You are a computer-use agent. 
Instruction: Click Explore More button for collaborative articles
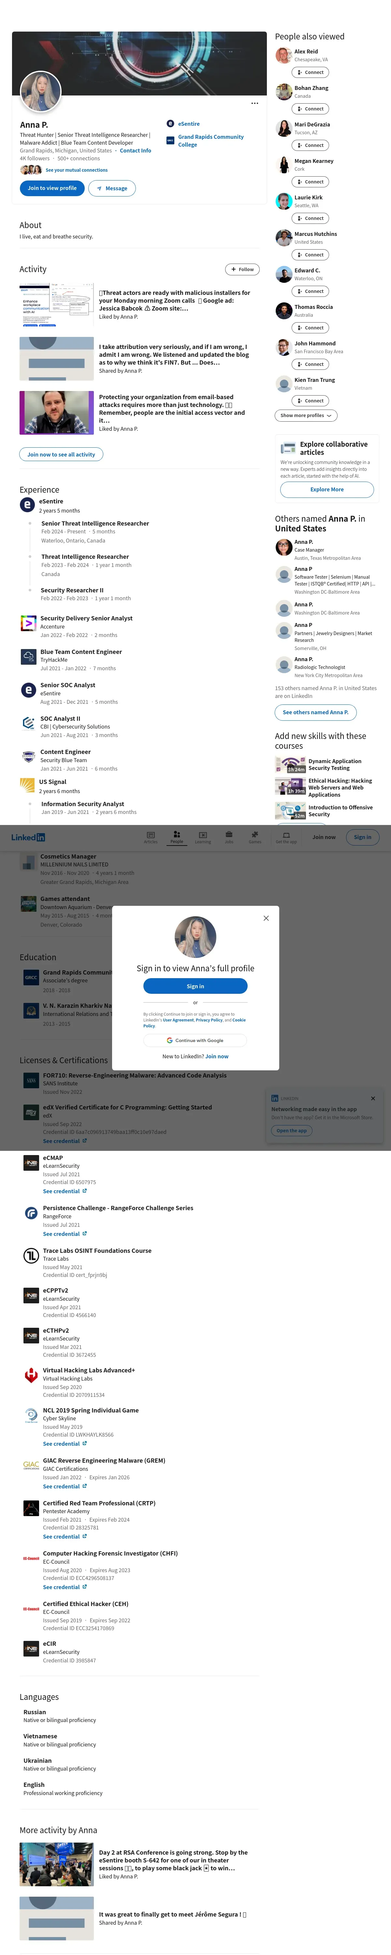pos(326,489)
